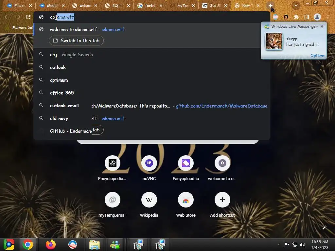335x251 pixels.
Task: Click 'slurpp has just signed in' message
Action: (x=303, y=42)
